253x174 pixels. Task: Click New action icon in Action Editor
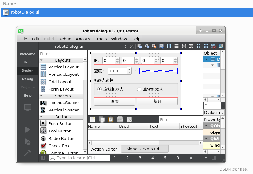pos(93,119)
